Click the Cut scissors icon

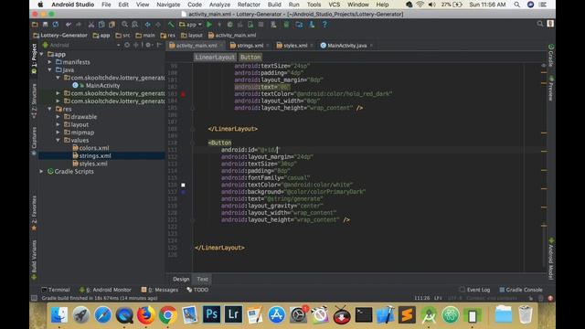coord(91,25)
